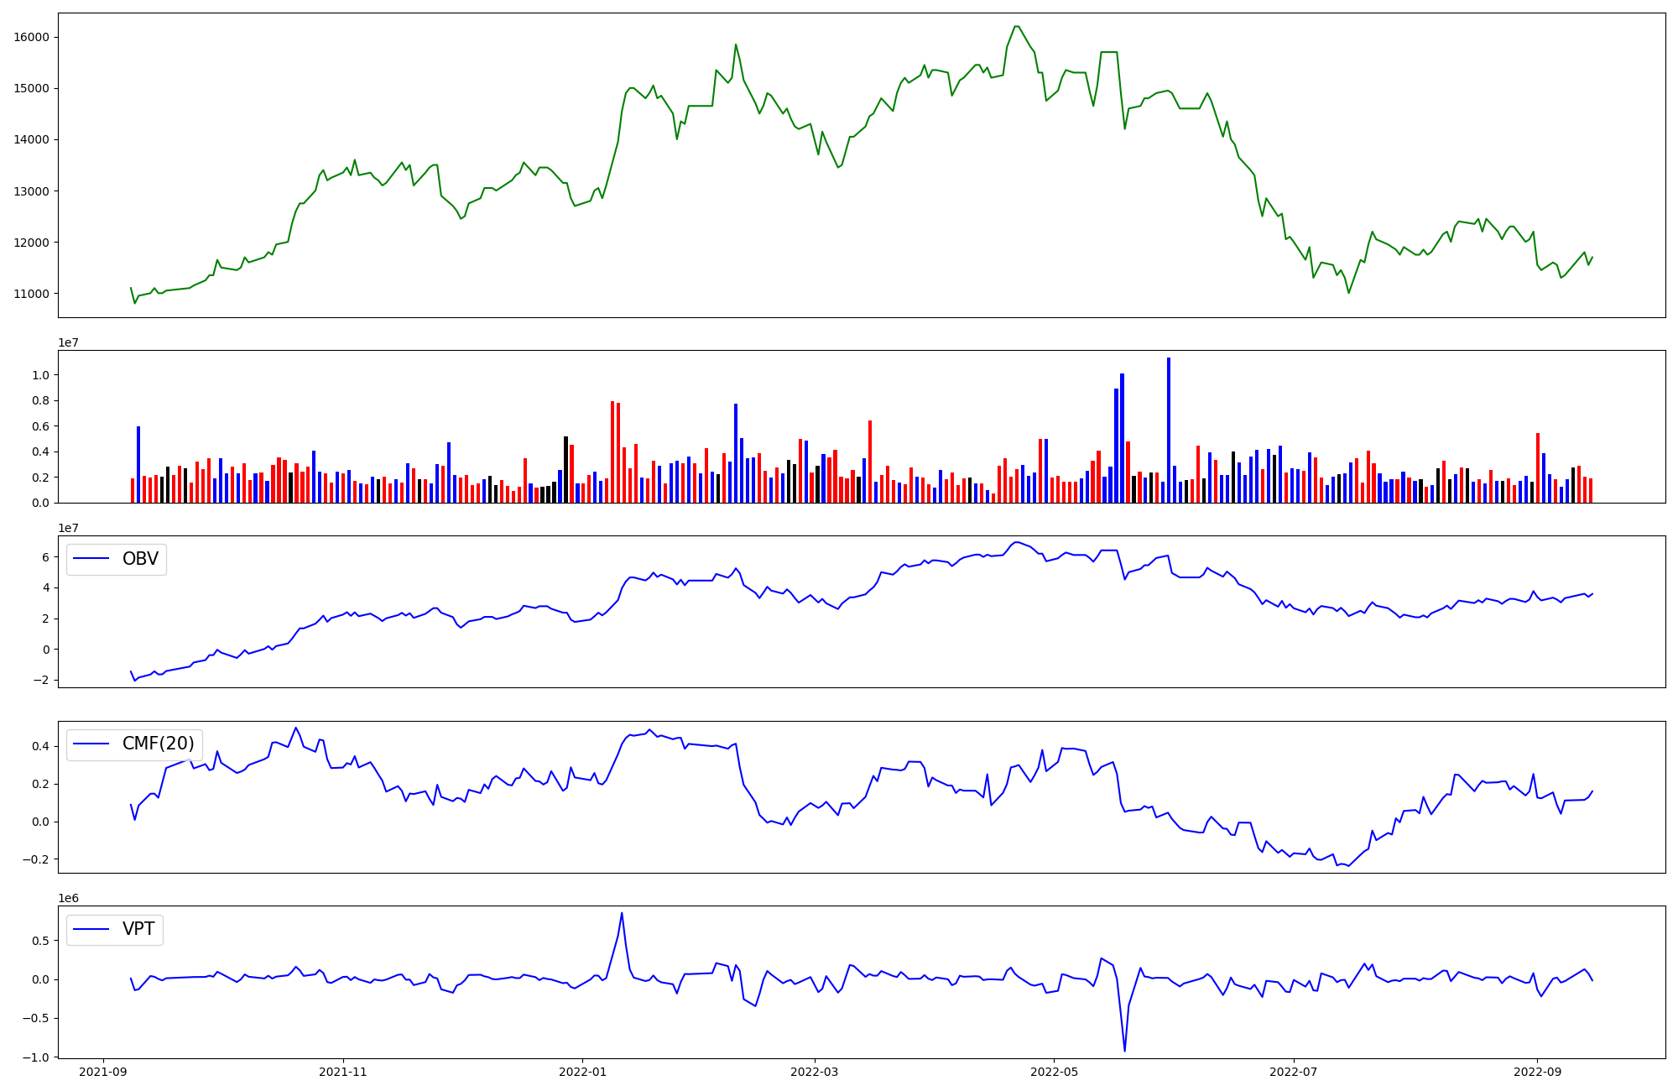Click the 2022-05 x-axis date label
The height and width of the screenshot is (1091, 1678).
1054,1072
